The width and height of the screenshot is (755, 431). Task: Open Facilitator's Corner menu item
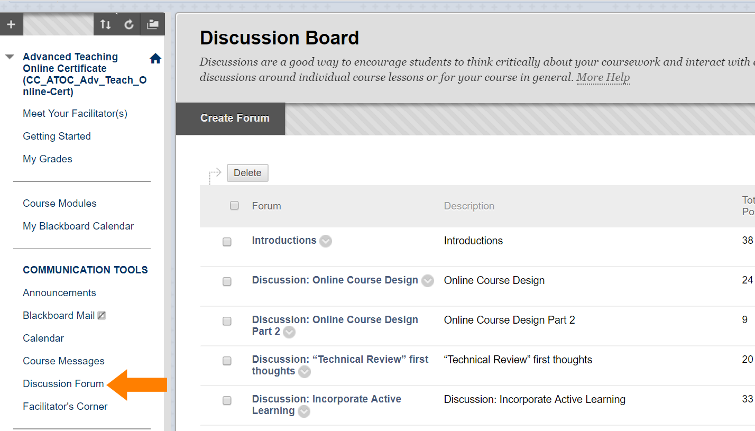point(65,407)
